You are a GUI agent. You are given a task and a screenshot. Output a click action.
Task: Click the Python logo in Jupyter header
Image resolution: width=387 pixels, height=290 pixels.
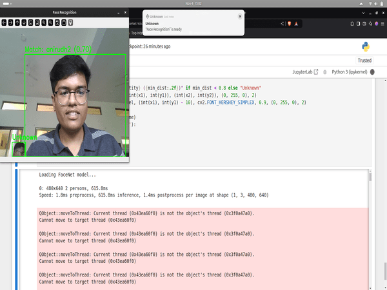coord(366,46)
